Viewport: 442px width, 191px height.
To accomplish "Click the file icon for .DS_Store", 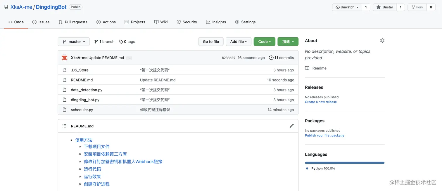I will click(x=65, y=70).
